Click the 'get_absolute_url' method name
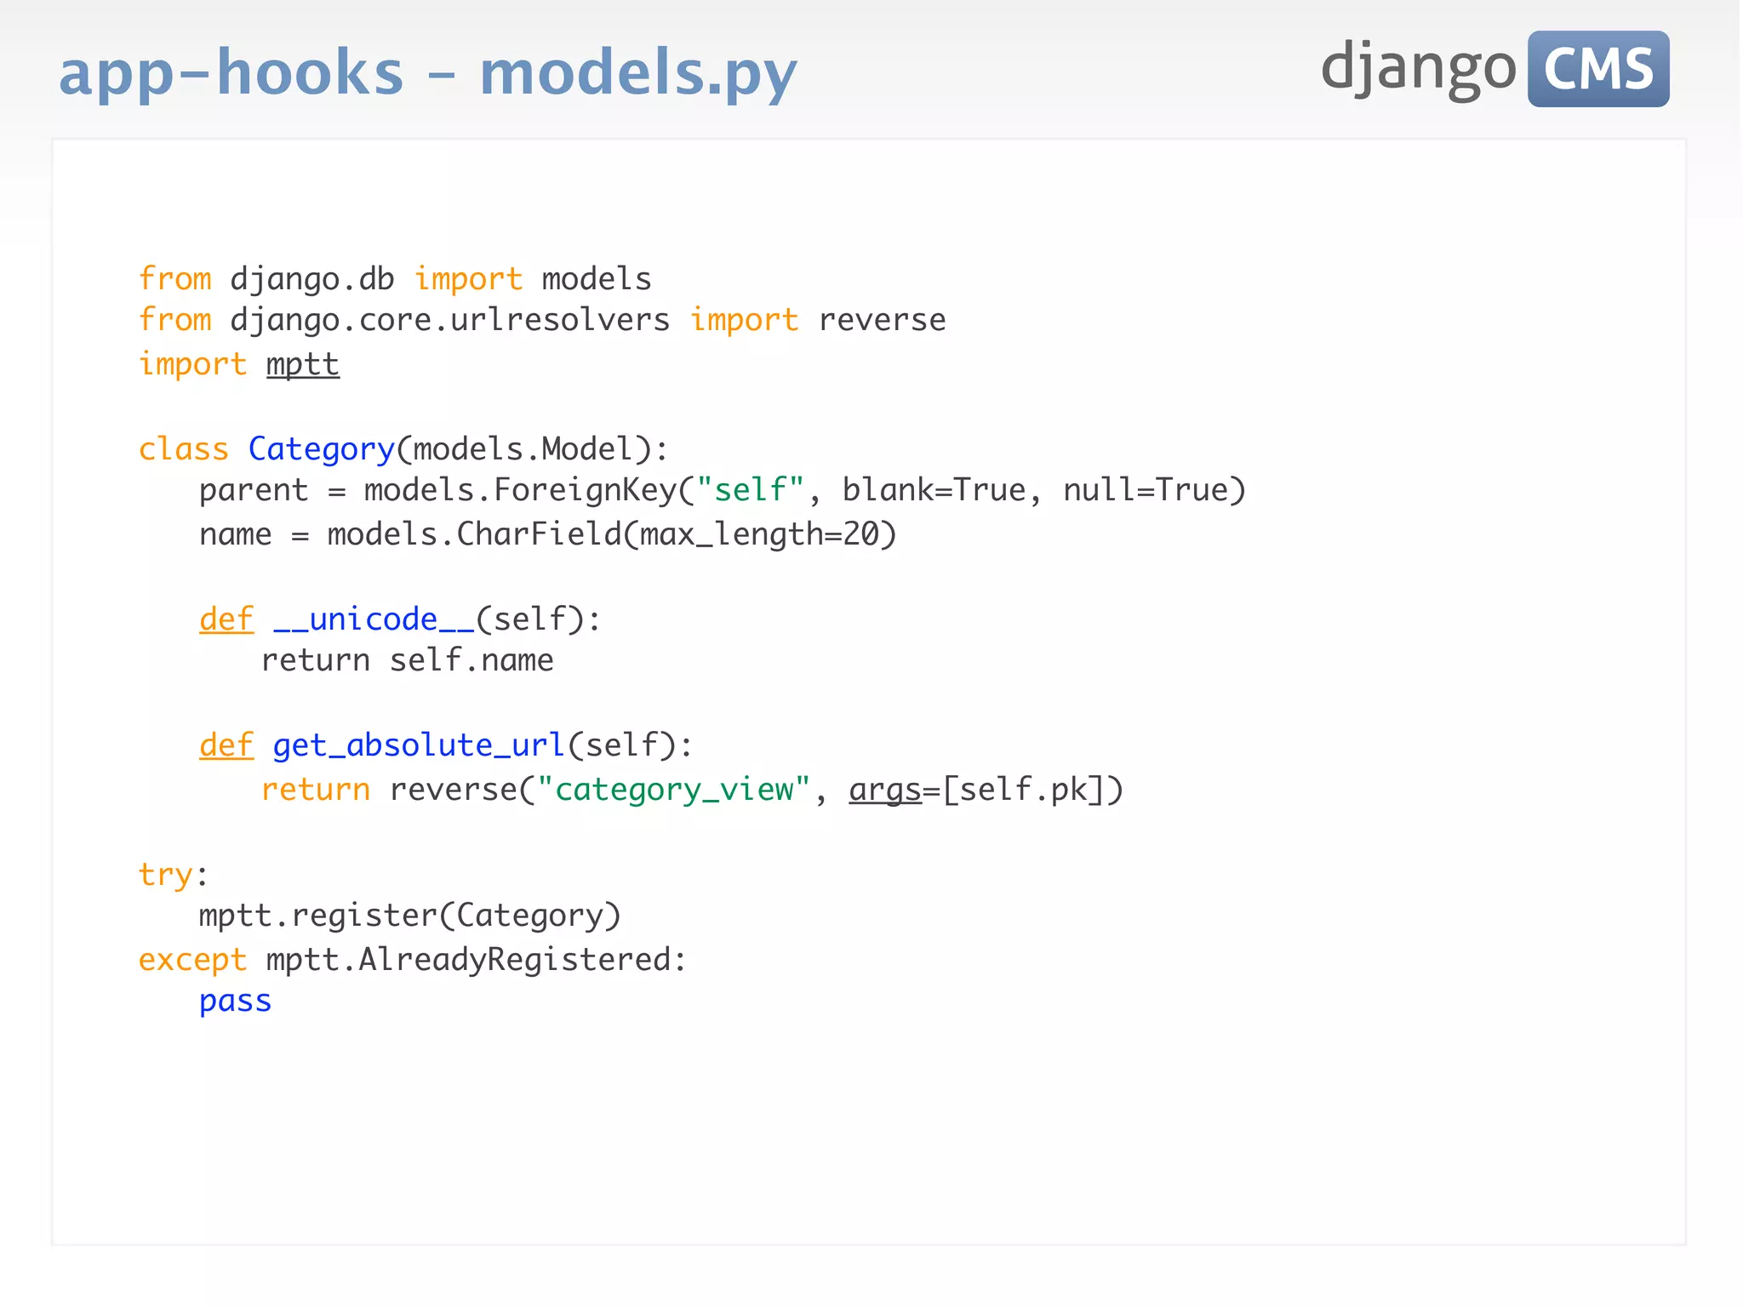The image size is (1743, 1307). click(x=418, y=746)
